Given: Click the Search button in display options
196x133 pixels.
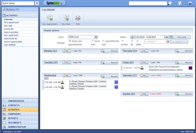Looking at the screenshot, I should coord(179,42).
